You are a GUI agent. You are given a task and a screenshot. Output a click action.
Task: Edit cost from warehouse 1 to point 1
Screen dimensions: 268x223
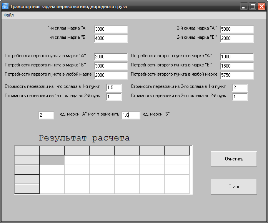click(114, 88)
